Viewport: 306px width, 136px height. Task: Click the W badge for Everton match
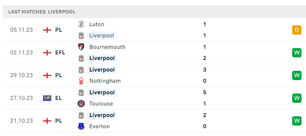click(297, 121)
